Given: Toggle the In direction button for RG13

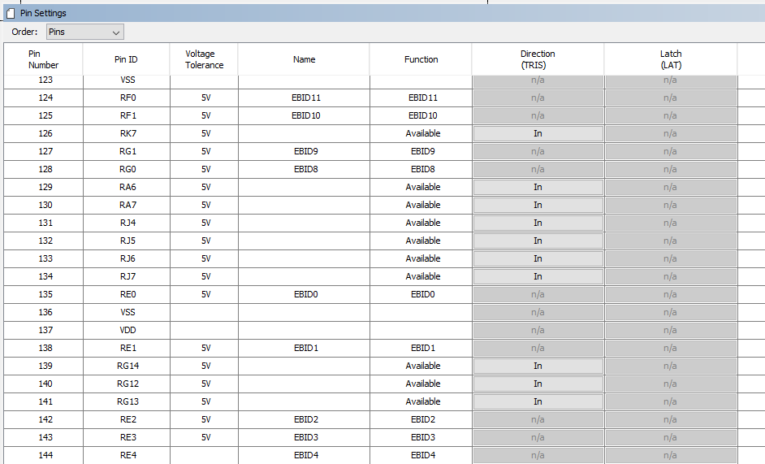Looking at the screenshot, I should point(538,401).
